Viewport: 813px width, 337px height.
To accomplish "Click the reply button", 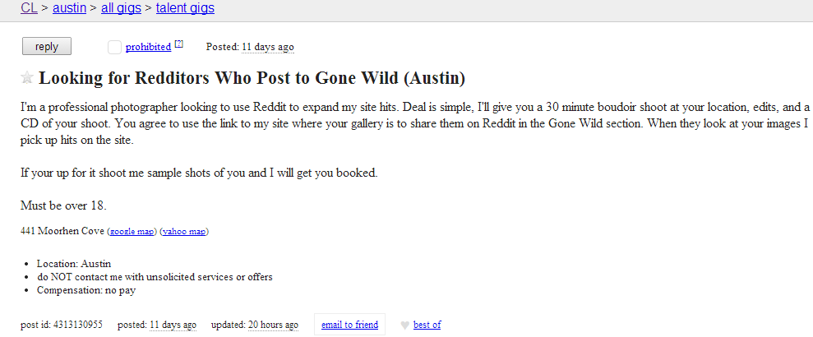I will point(47,47).
